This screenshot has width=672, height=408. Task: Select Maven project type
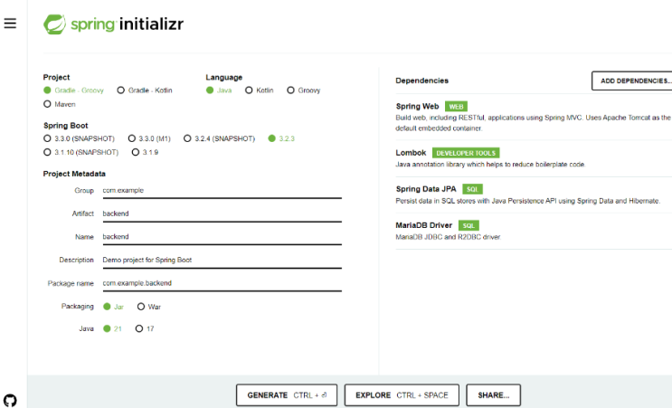pyautogui.click(x=60, y=104)
